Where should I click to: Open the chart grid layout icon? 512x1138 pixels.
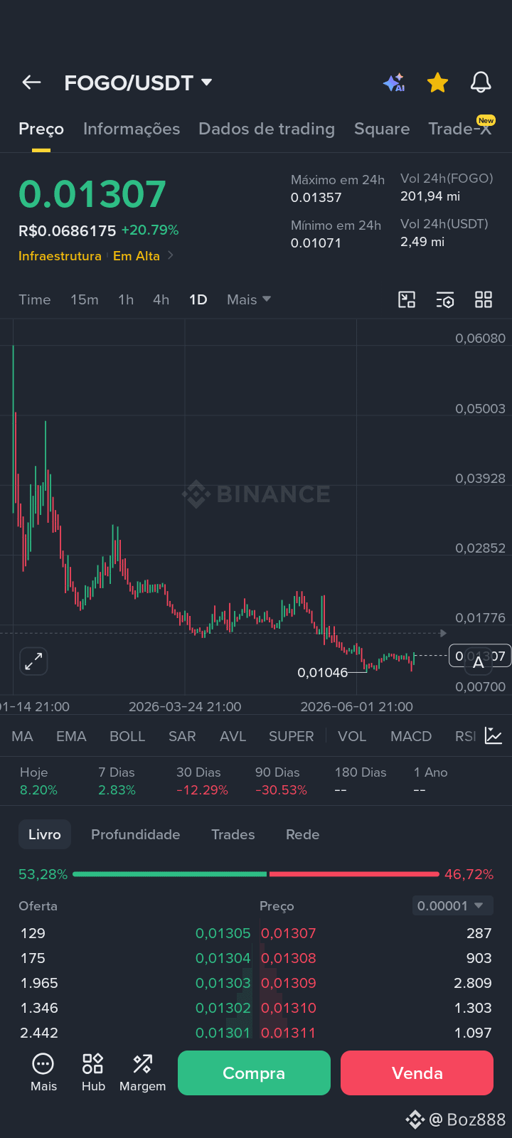(x=484, y=299)
